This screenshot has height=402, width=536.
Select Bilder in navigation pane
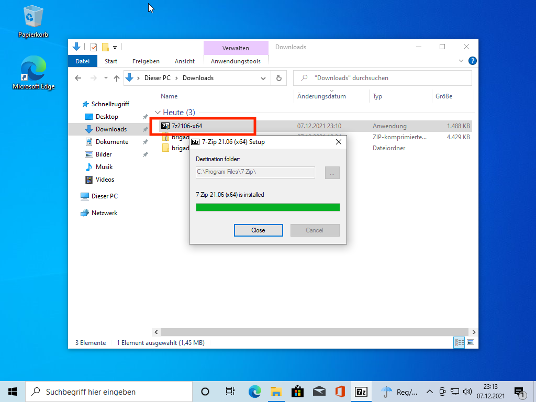(104, 154)
